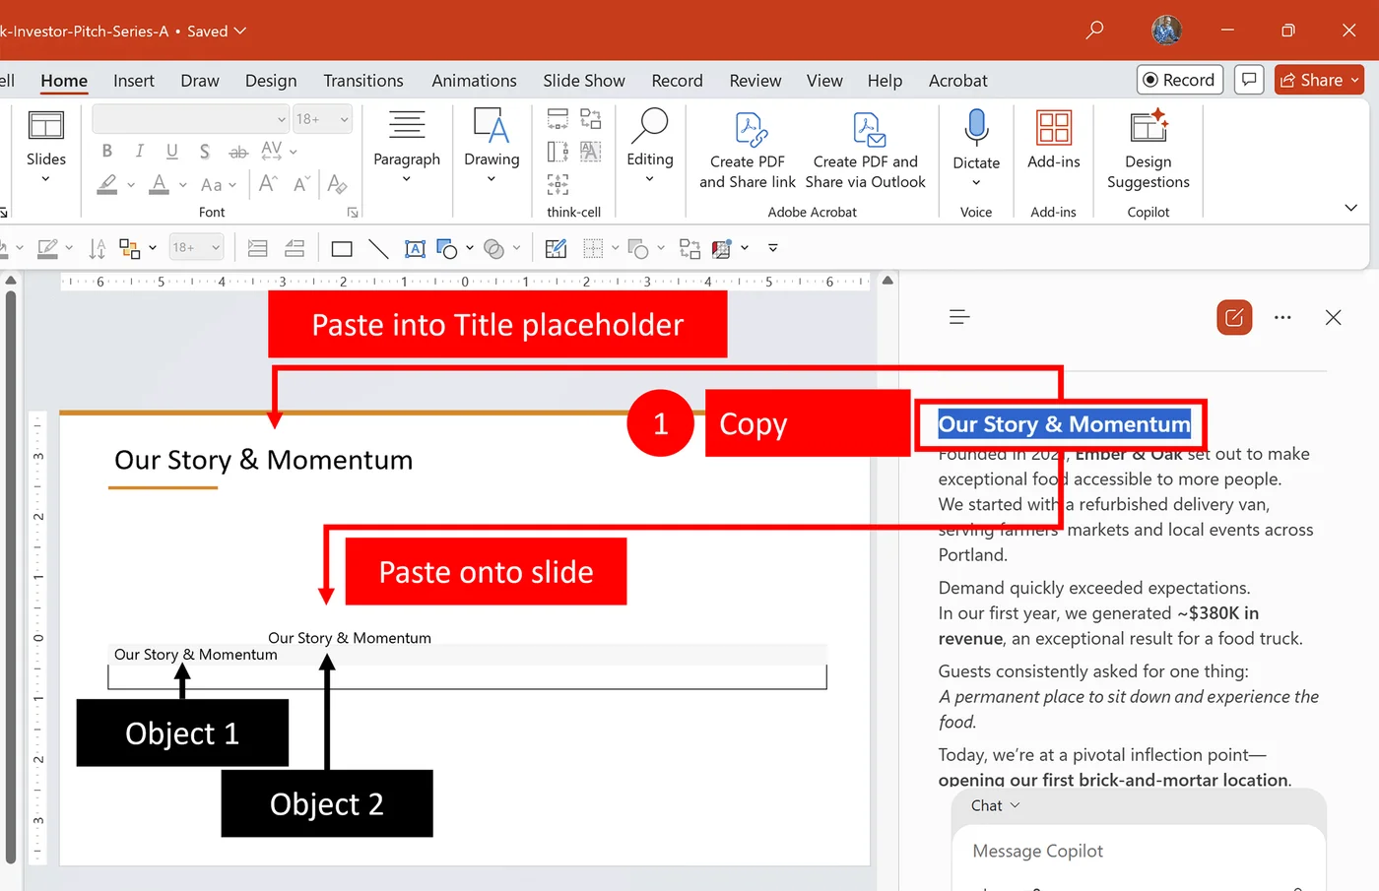Viewport: 1379px width, 891px height.
Task: Click think-cell same width icon
Action: (x=558, y=119)
